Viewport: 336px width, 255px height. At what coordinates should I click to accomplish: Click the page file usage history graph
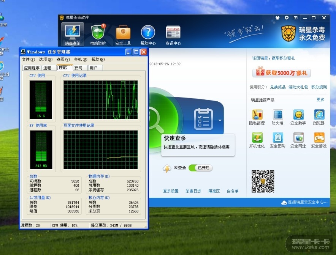[x=101, y=150]
